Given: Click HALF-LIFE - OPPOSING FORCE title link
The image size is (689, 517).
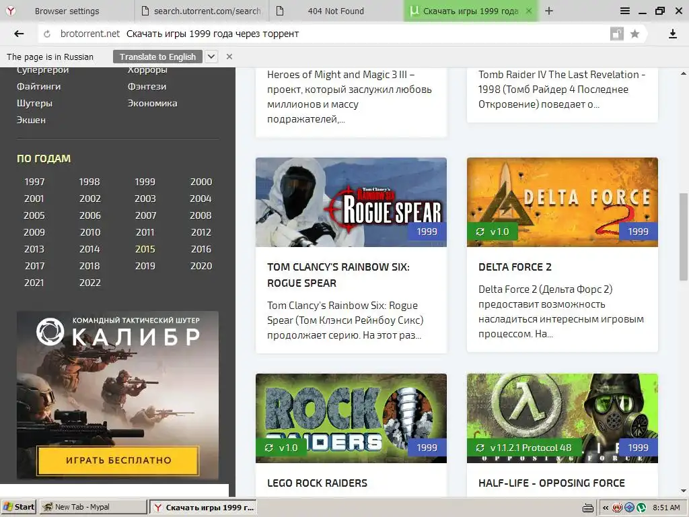Looking at the screenshot, I should coord(552,483).
